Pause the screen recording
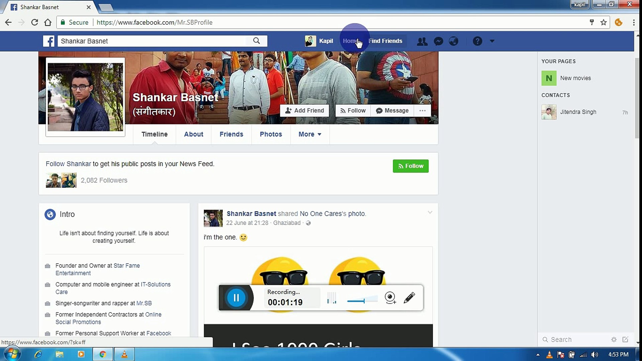This screenshot has width=642, height=361. coord(236,297)
